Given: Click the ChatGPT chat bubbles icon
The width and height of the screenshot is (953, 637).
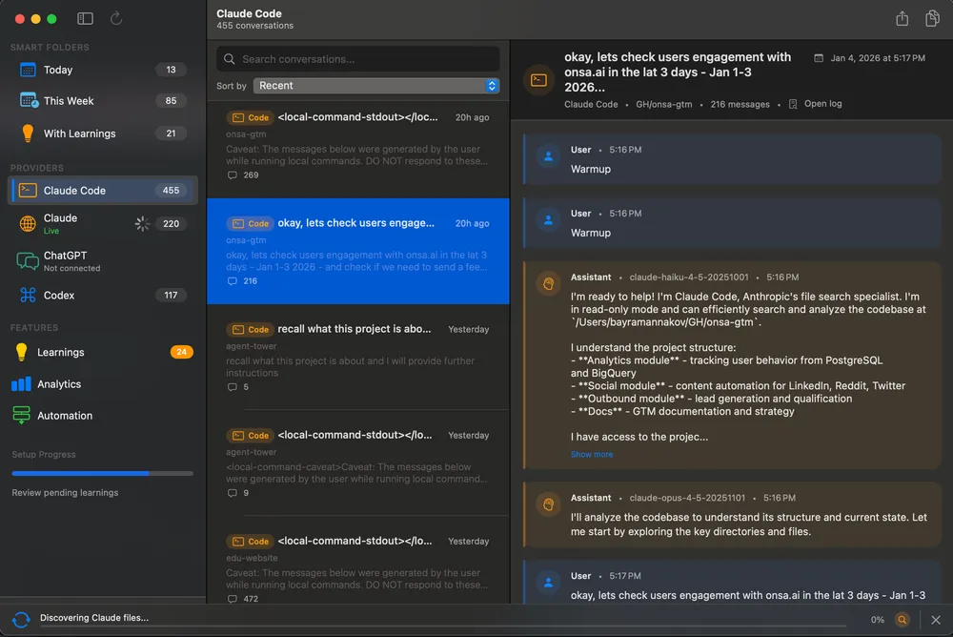Looking at the screenshot, I should pos(28,261).
